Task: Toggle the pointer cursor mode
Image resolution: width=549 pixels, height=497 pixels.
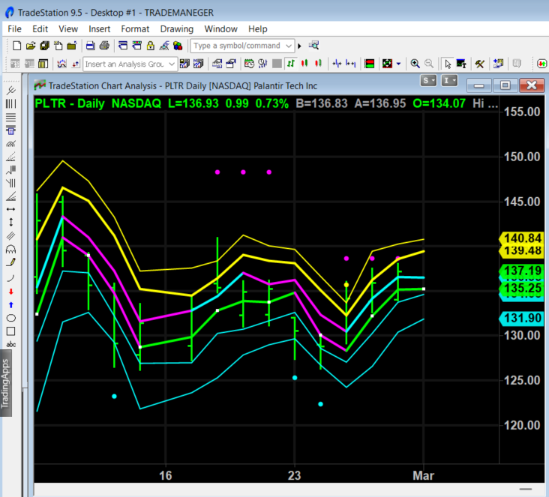Action: tap(448, 64)
